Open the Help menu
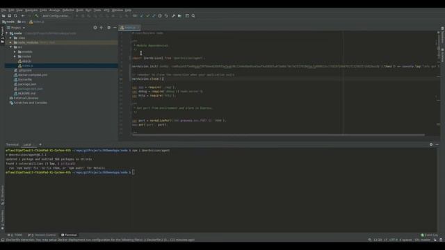Screen dimensions: 445x250 click(128, 10)
